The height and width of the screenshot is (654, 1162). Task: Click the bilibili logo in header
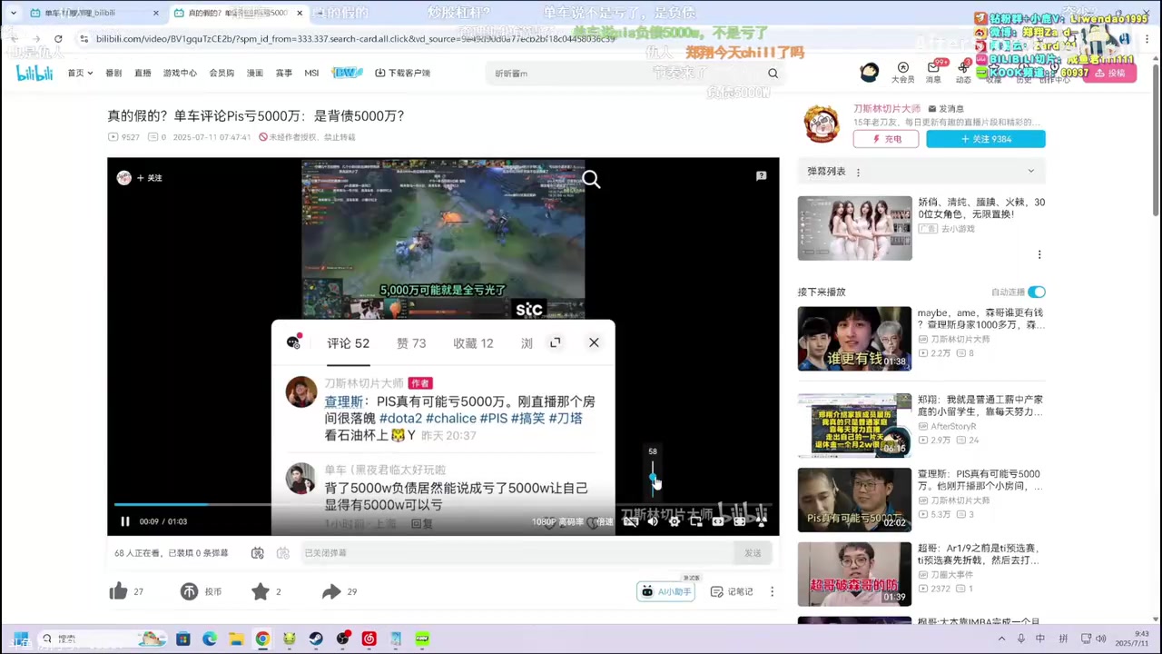(x=34, y=73)
